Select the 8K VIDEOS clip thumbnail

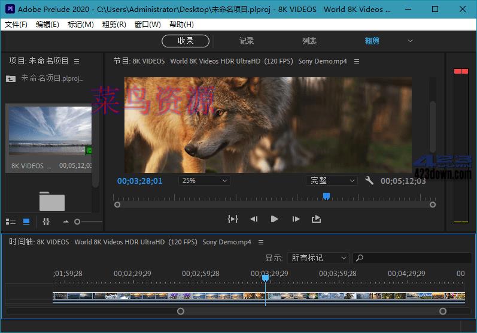pyautogui.click(x=50, y=132)
